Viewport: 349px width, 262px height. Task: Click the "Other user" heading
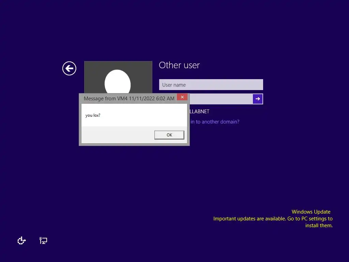pos(179,65)
